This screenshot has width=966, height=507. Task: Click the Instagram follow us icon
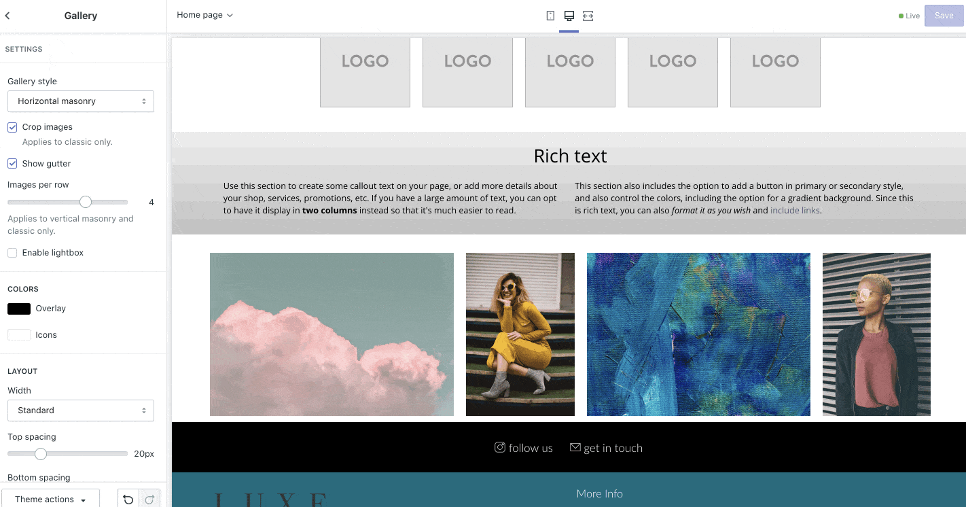pos(500,447)
